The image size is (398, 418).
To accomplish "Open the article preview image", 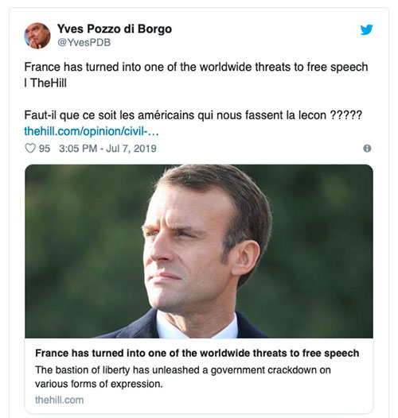I will [x=199, y=251].
